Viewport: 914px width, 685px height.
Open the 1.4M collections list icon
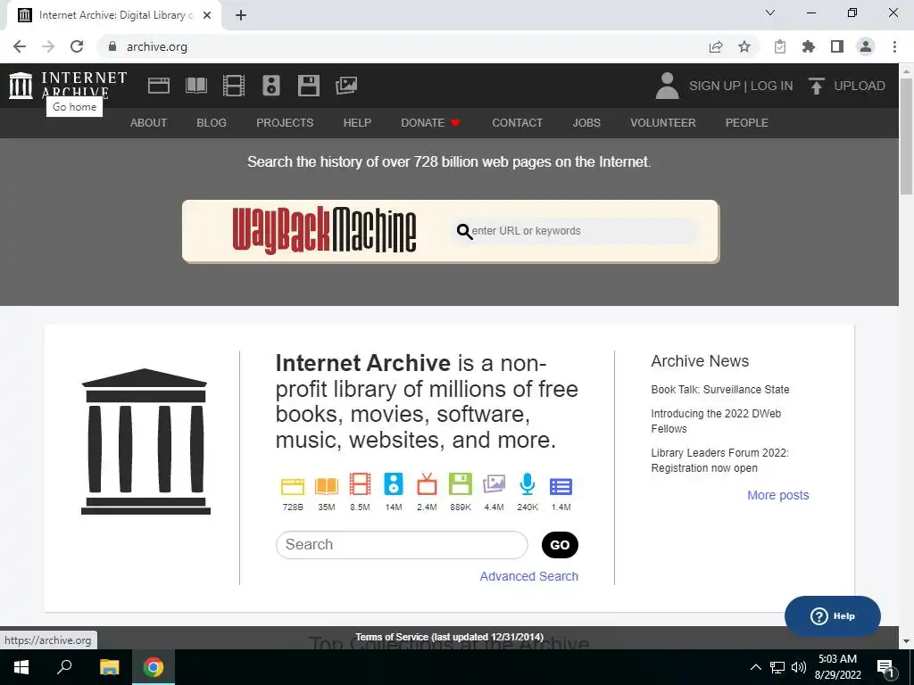[561, 486]
